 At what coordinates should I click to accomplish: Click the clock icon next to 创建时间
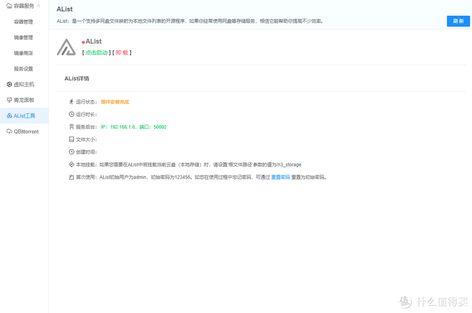point(71,152)
